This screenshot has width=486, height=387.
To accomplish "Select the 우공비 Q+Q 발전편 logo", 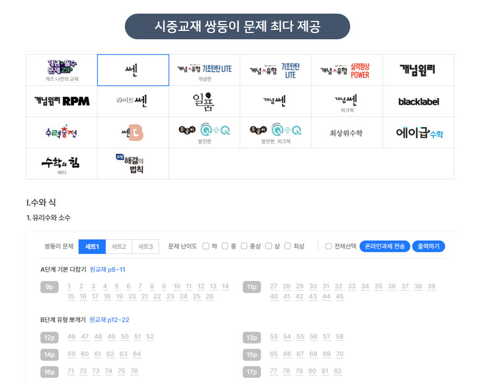I will tap(204, 132).
